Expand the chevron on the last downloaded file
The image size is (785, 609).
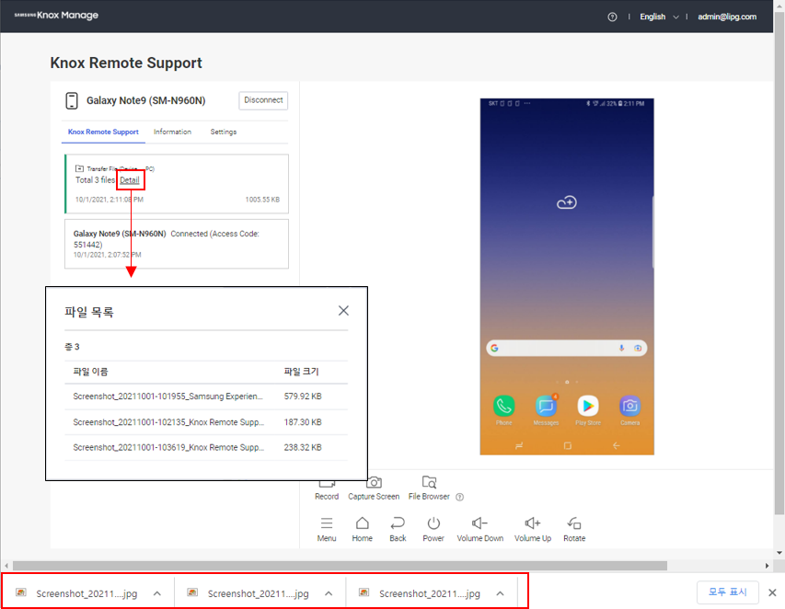point(499,593)
